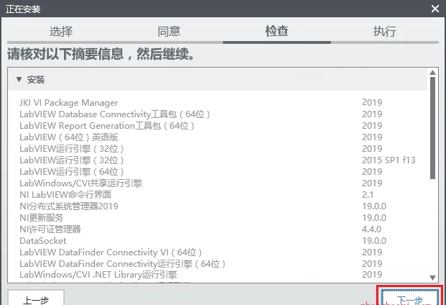Click the 2015 SP1 f13 version value

[388, 160]
